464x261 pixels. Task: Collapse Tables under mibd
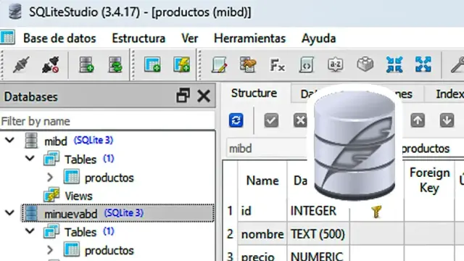(30, 158)
